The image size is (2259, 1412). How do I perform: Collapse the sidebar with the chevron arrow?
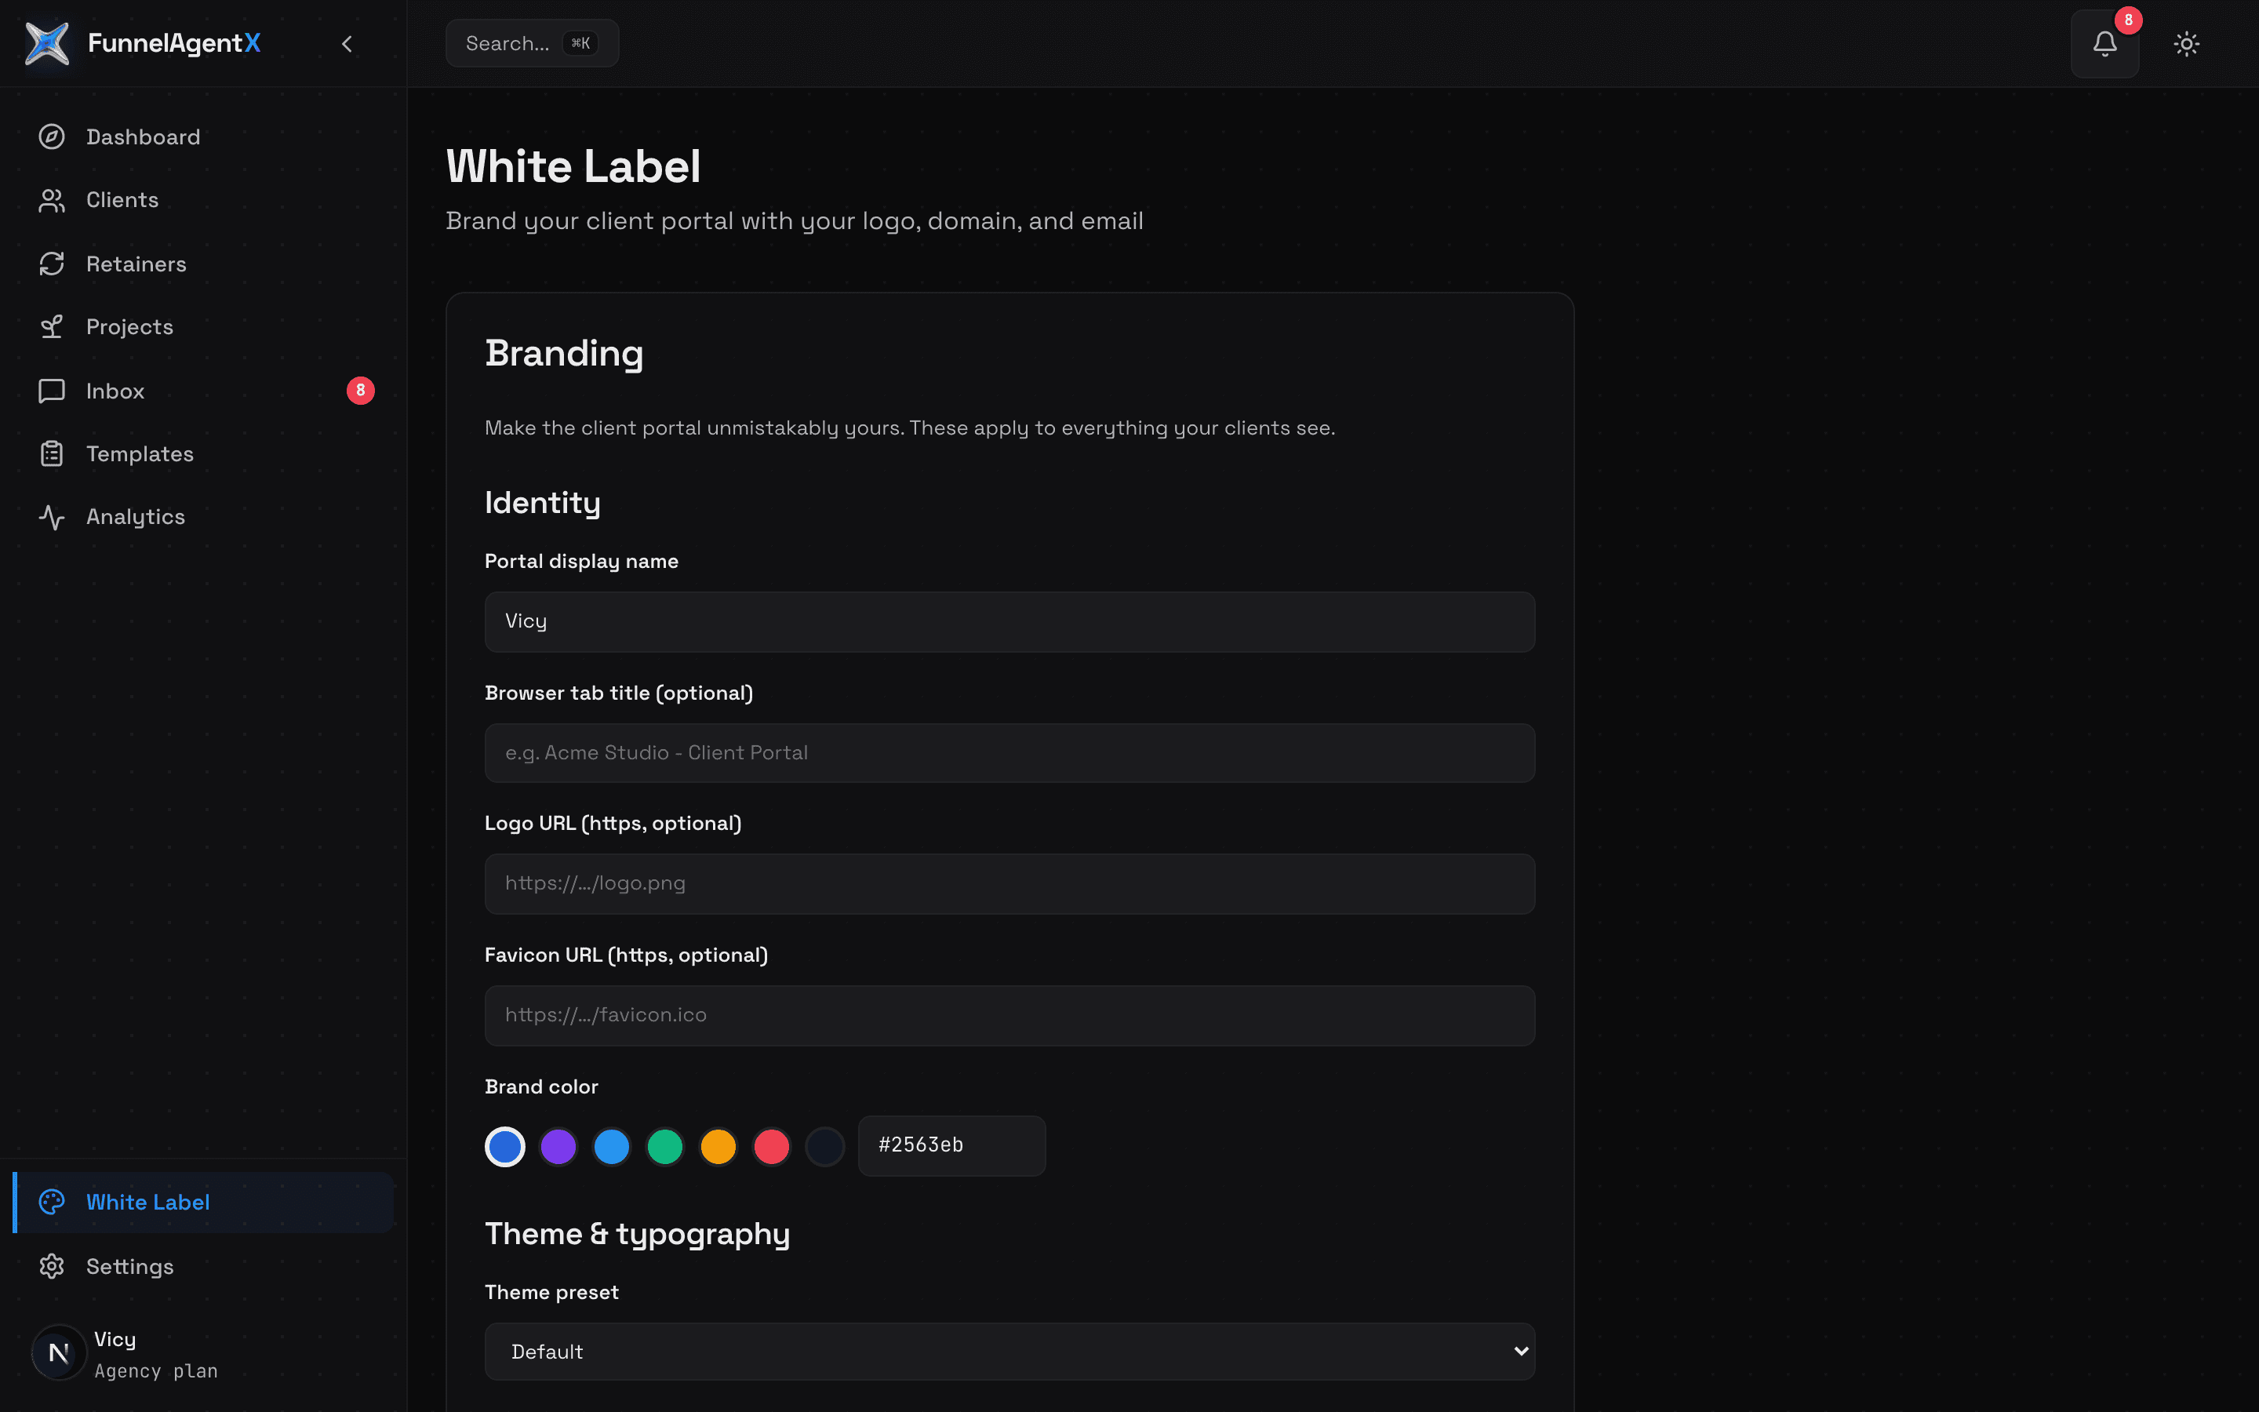347,44
